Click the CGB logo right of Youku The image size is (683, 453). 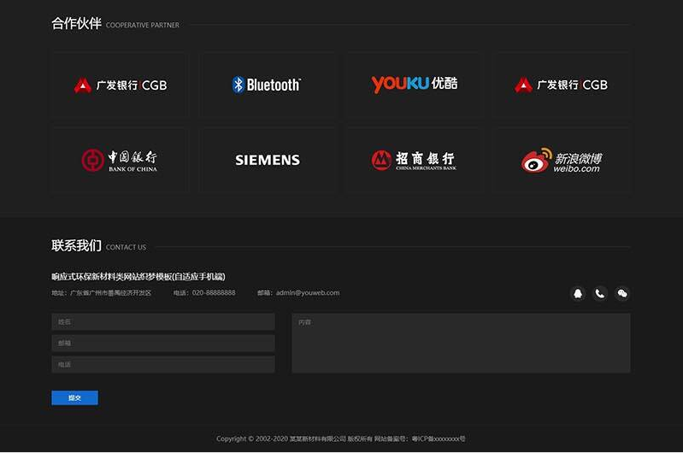point(562,85)
